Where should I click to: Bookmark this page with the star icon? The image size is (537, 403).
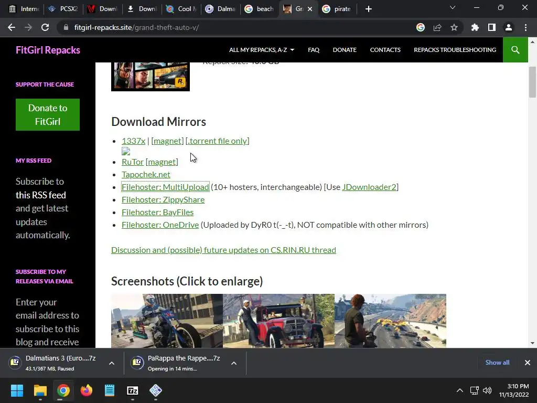[x=454, y=27]
